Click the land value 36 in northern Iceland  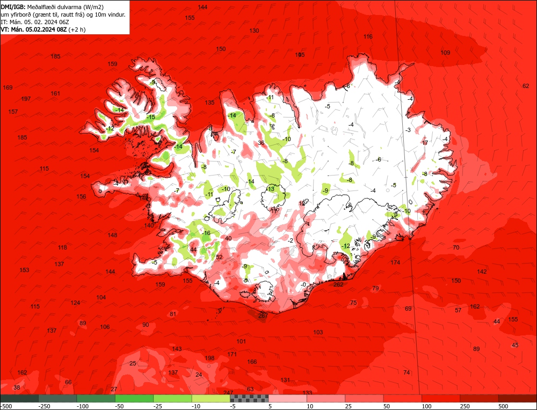click(262, 143)
